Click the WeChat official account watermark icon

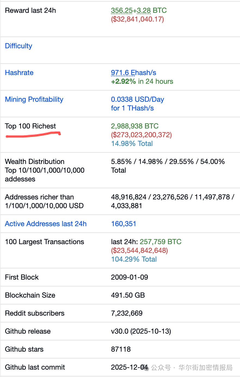pyautogui.click(x=146, y=368)
